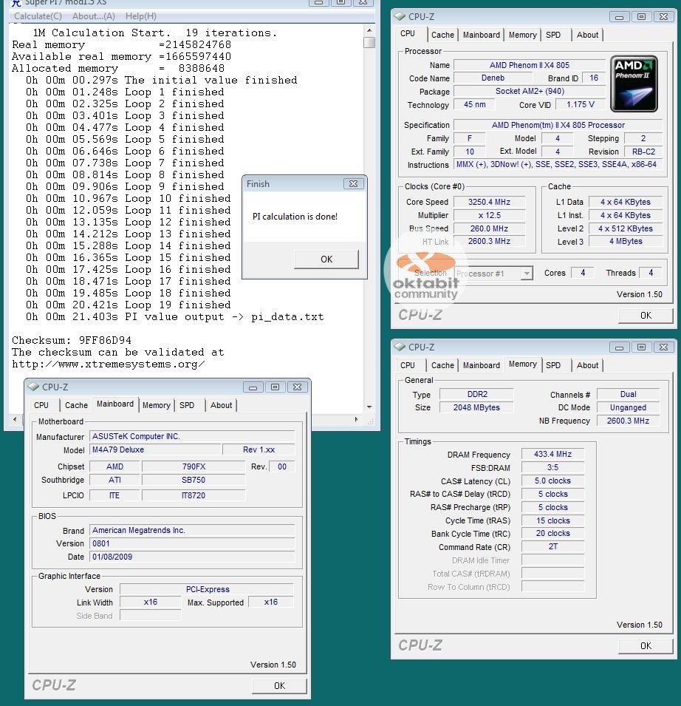
Task: Click xtremesystems.org URL text in Super PI
Action: (109, 364)
